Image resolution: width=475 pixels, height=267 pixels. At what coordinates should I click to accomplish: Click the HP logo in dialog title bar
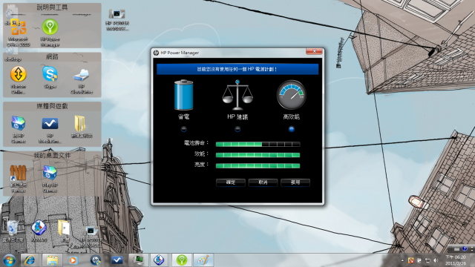click(156, 53)
